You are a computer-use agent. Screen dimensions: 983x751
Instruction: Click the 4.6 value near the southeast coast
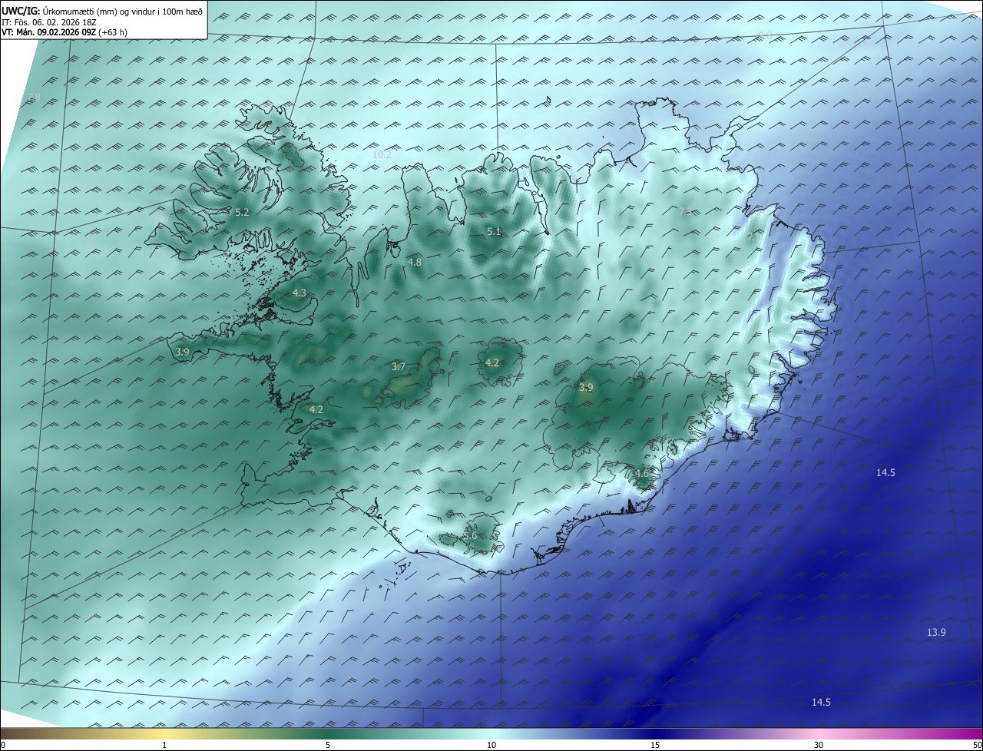[x=641, y=474]
